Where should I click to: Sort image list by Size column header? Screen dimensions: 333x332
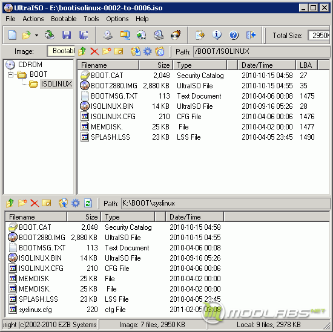tap(156, 65)
